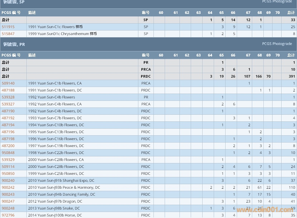Select PCGS number 487188
Viewport: 297px width, 218px height.
8,90
